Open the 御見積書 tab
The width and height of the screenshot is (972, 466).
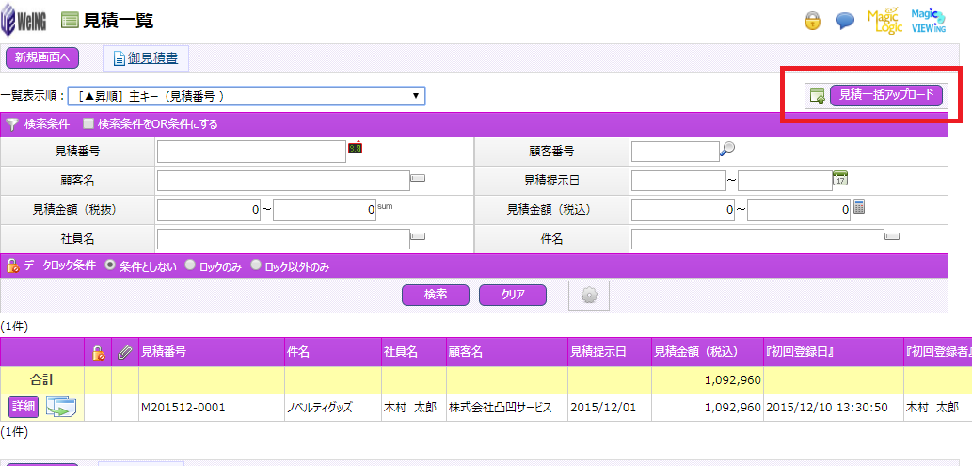click(146, 58)
